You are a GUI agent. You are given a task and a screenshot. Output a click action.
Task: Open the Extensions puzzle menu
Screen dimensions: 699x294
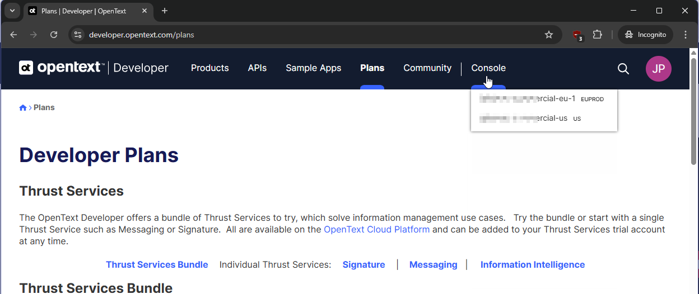tap(598, 35)
